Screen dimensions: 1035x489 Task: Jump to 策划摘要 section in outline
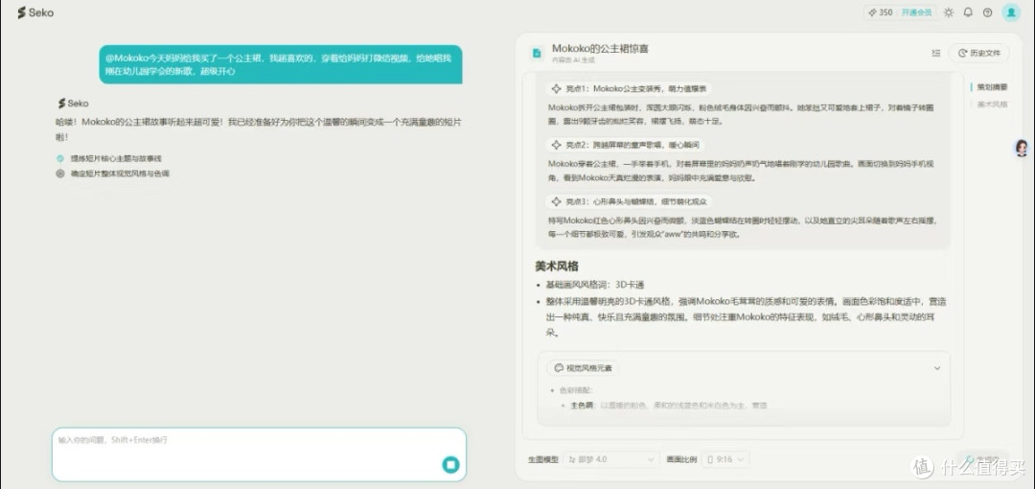pos(992,86)
